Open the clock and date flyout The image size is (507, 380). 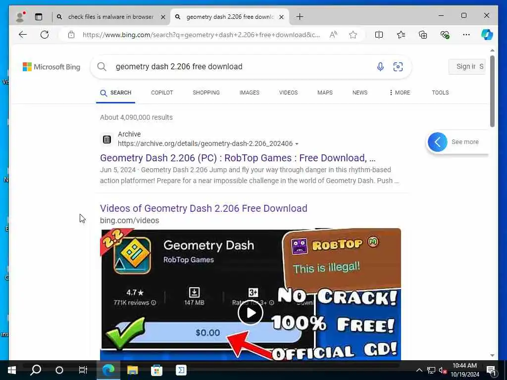tap(464, 370)
